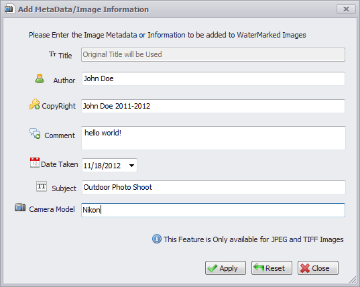The width and height of the screenshot is (360, 287).
Task: Click the Author person icon
Action: 40,78
